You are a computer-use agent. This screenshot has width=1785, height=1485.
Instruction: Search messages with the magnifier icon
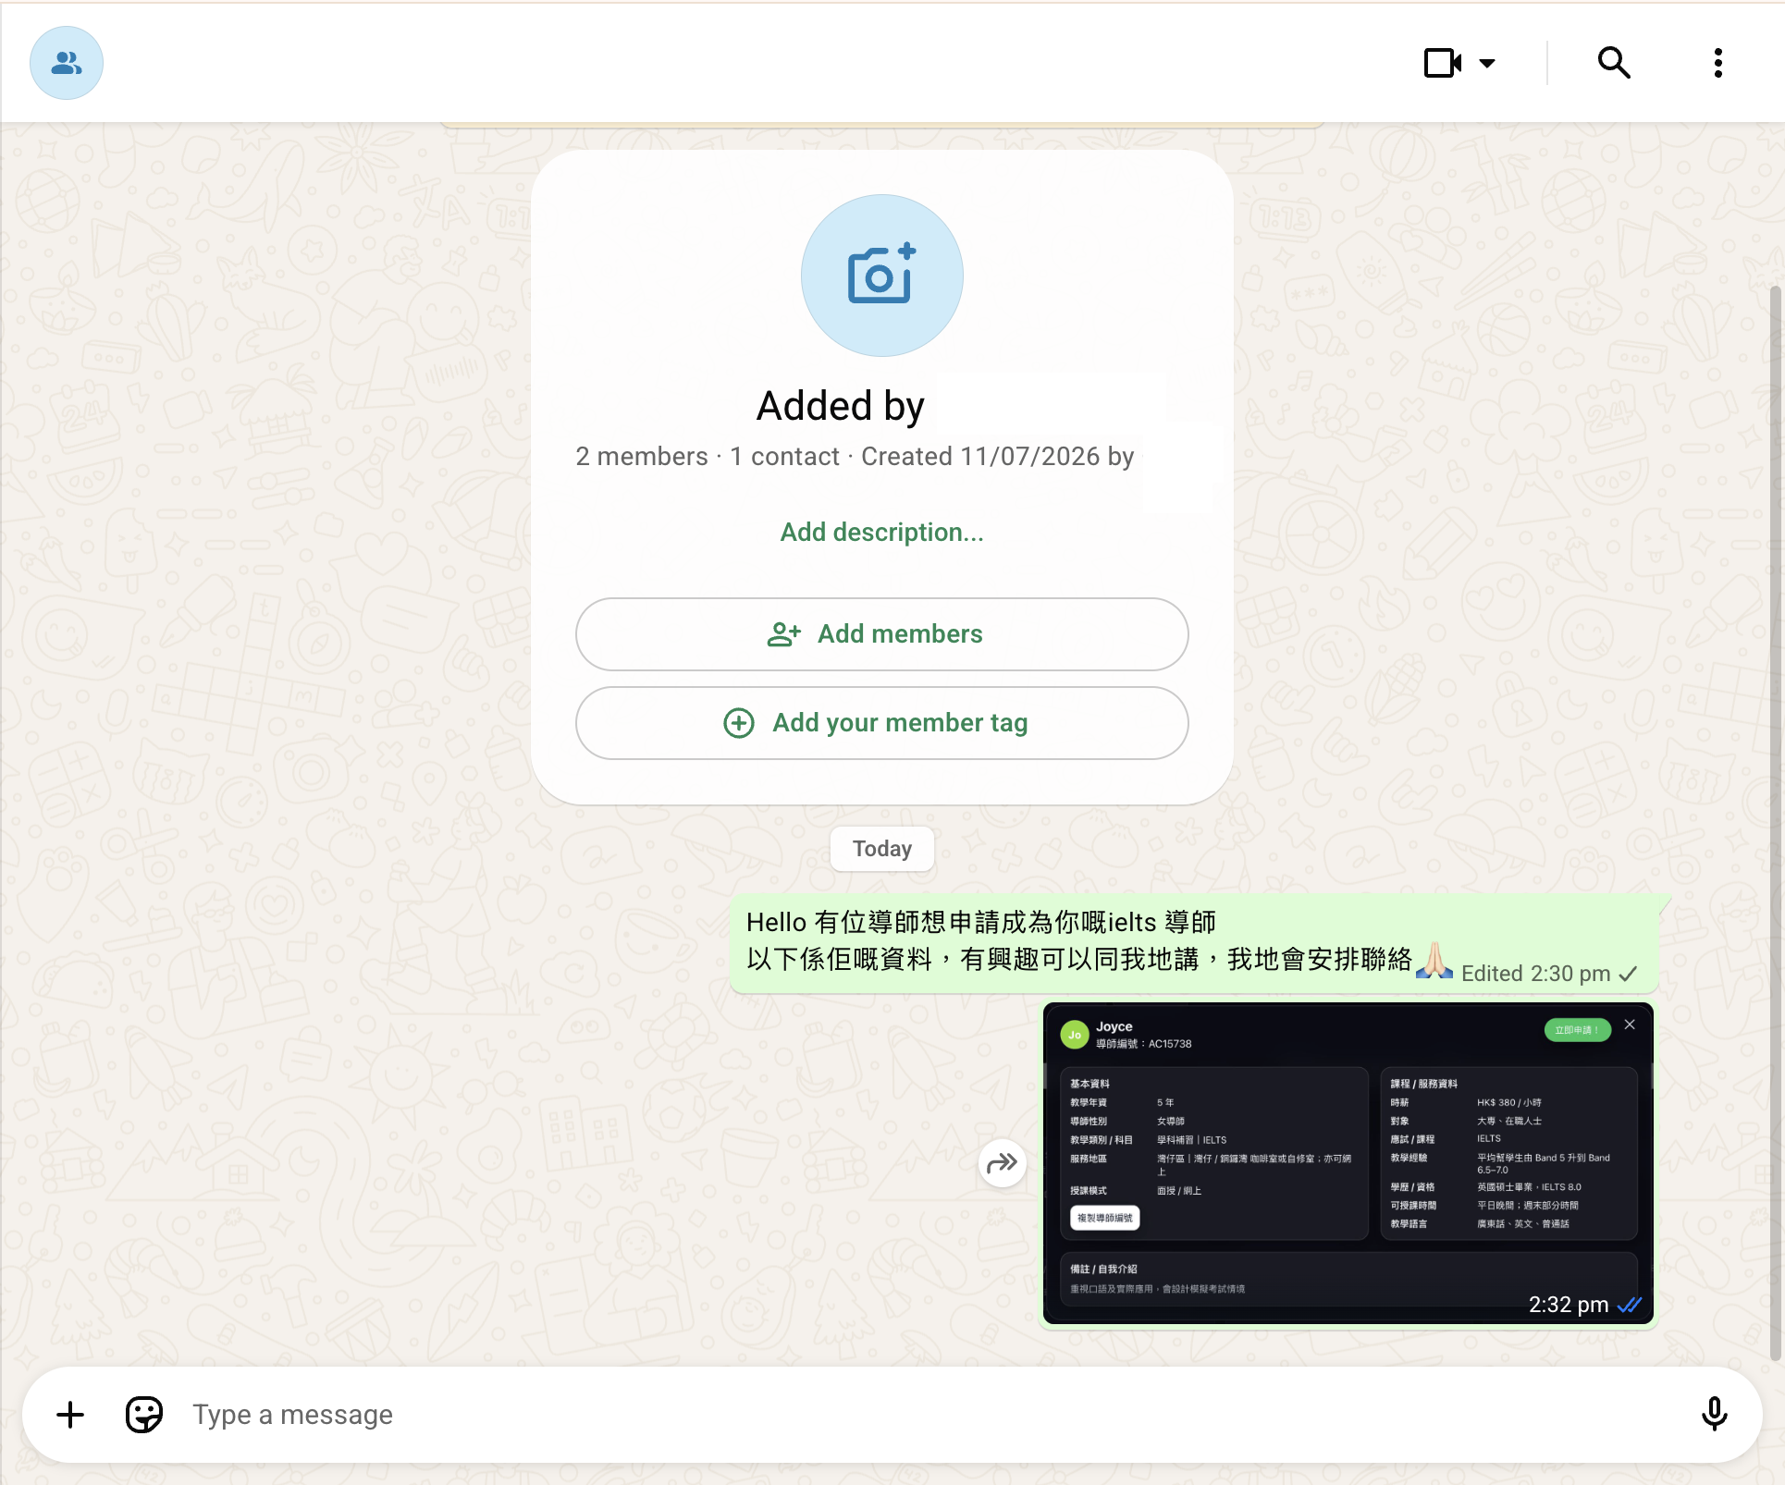pos(1614,63)
